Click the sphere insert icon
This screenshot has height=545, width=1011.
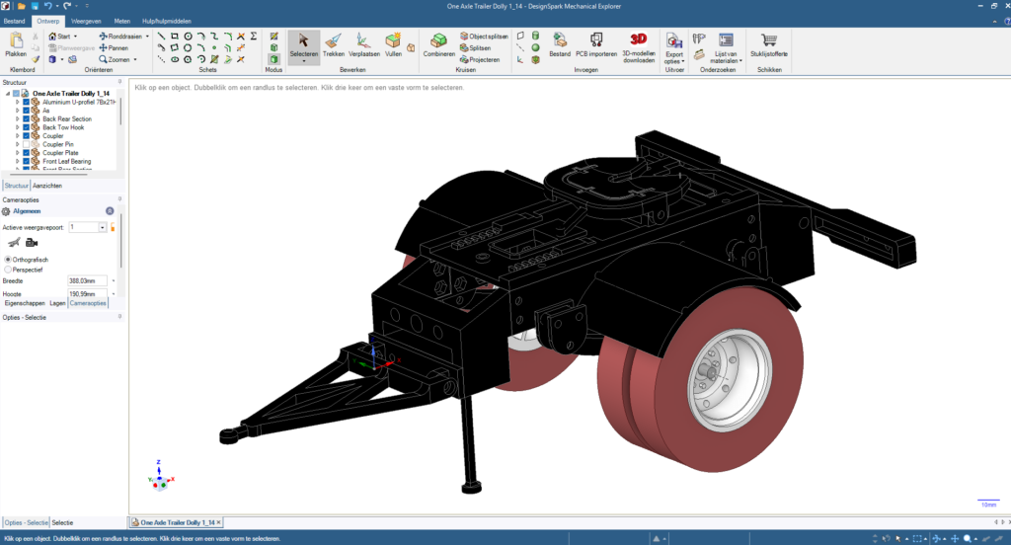coord(535,47)
